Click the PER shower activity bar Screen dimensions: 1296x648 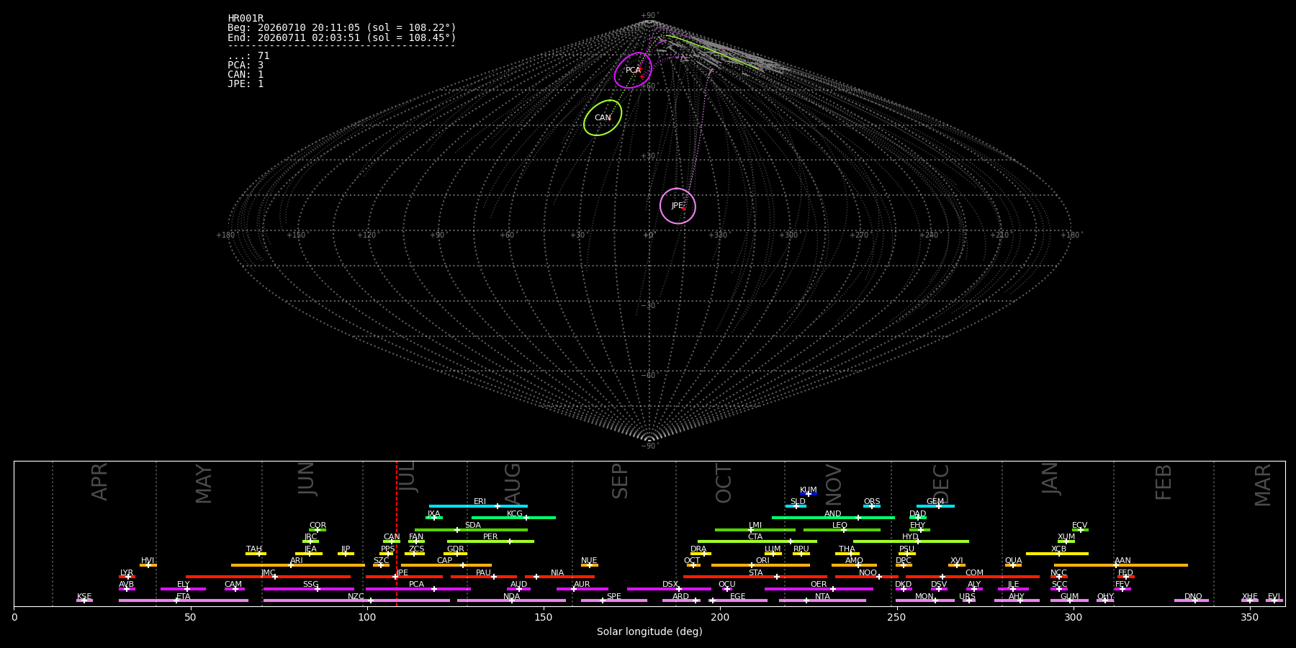point(490,541)
